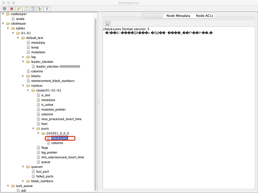Click the About information icon
Image resolution: width=258 pixels, height=193 pixels.
[47, 9]
